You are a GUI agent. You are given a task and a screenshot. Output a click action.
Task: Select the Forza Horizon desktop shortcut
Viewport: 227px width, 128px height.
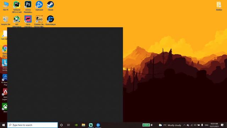tap(28, 21)
